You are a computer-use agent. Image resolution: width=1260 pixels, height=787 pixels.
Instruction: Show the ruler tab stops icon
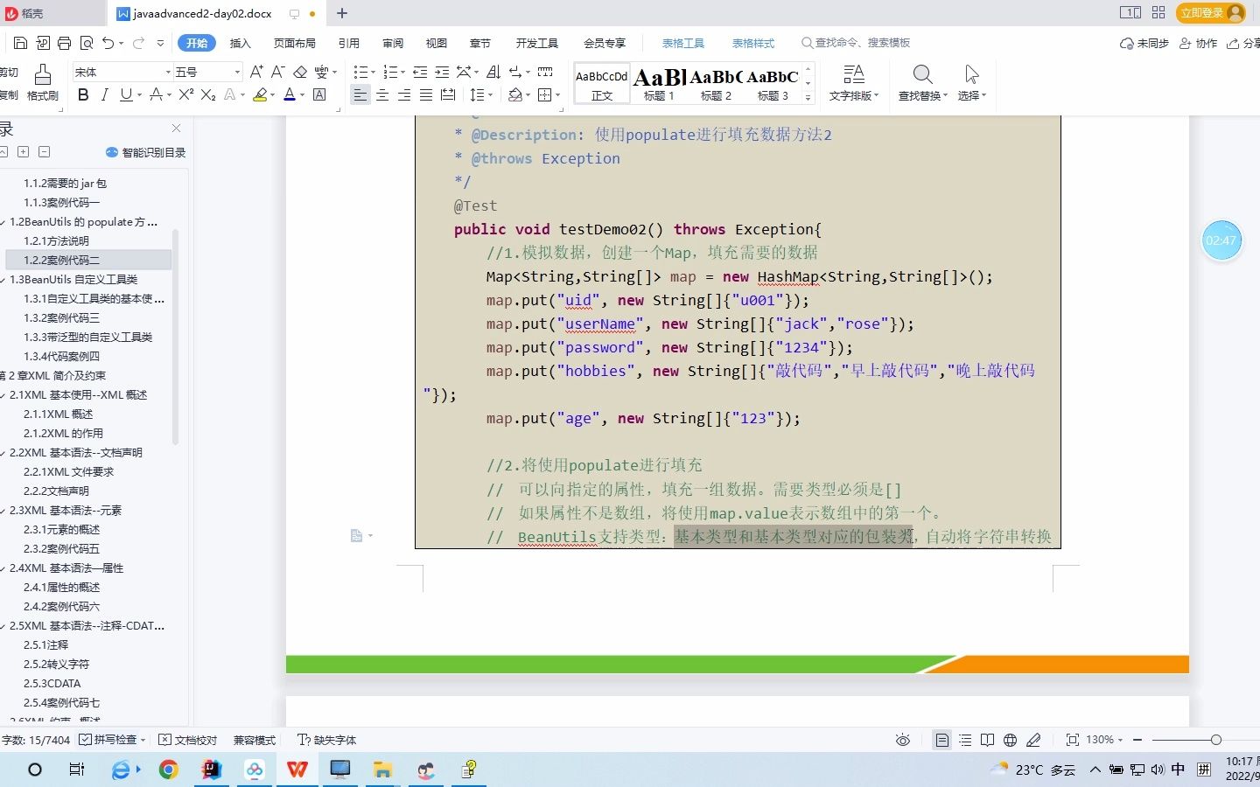coord(545,72)
